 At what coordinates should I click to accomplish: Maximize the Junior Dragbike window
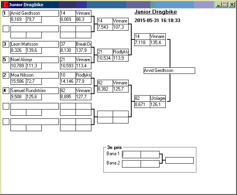225,5
